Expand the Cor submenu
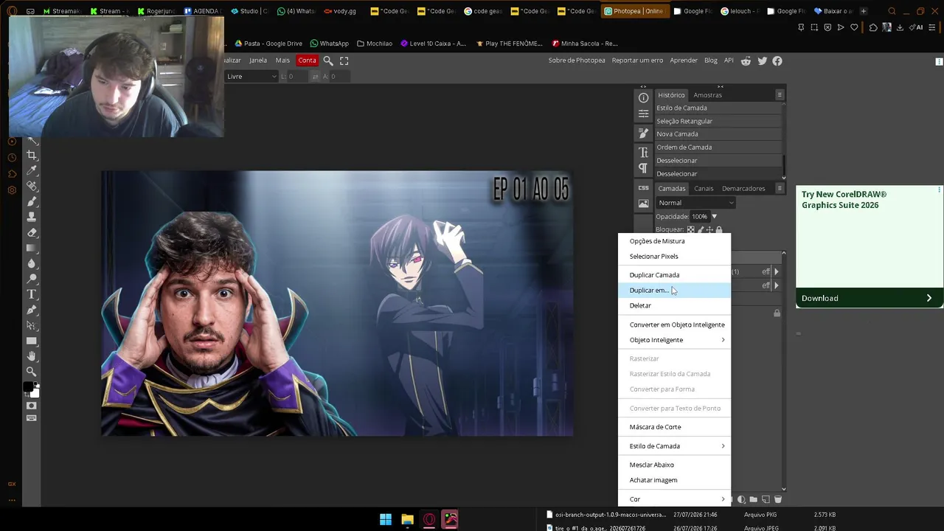Screen dimensions: 944x531 tap(674, 499)
